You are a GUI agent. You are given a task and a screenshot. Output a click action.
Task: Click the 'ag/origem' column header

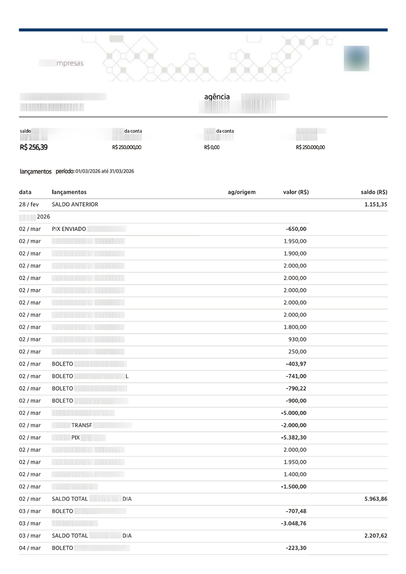[242, 192]
